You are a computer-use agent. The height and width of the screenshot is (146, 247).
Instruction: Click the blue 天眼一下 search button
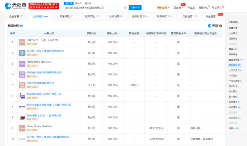pyautogui.click(x=135, y=7)
